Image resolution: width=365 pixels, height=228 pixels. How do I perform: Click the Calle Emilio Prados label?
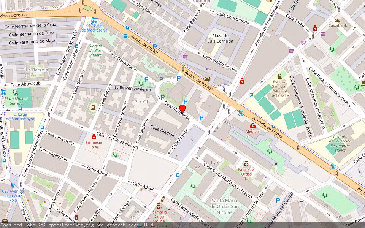[x=220, y=63]
